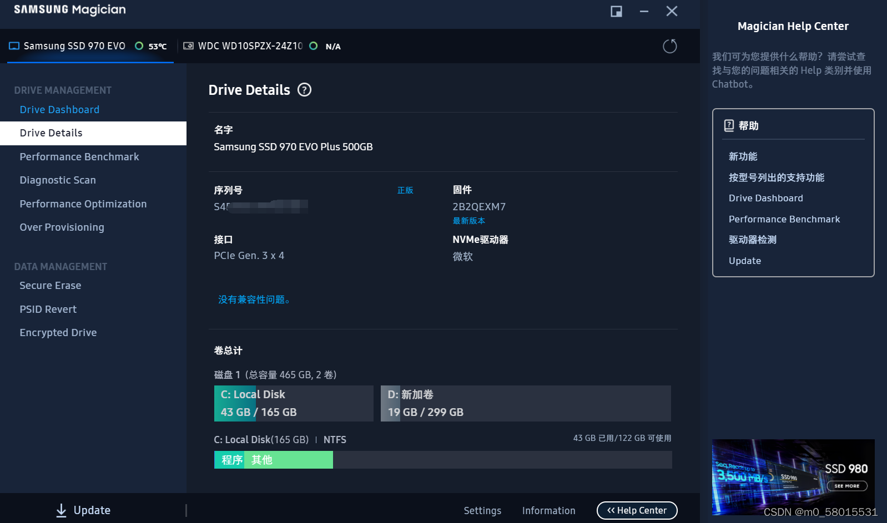This screenshot has width=887, height=523.
Task: Click the Drive Details help question icon
Action: coord(304,90)
